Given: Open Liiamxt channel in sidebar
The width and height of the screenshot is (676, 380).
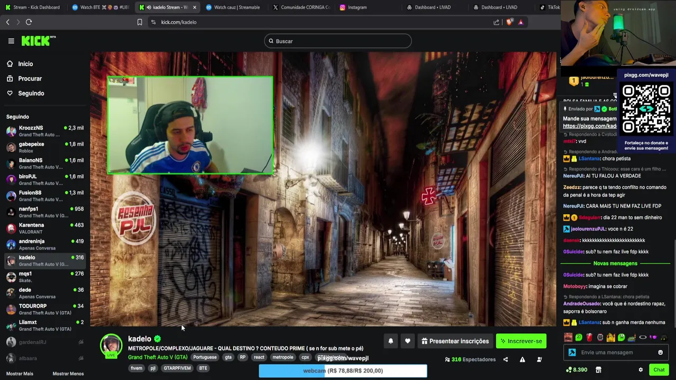Looking at the screenshot, I should pos(45,326).
